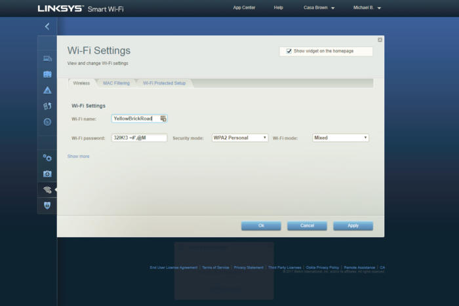Open the Guest Access sidebar icon
459x306 pixels.
click(47, 74)
